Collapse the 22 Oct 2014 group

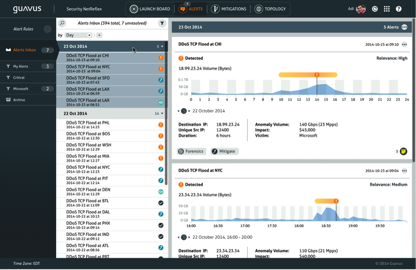pos(162,114)
